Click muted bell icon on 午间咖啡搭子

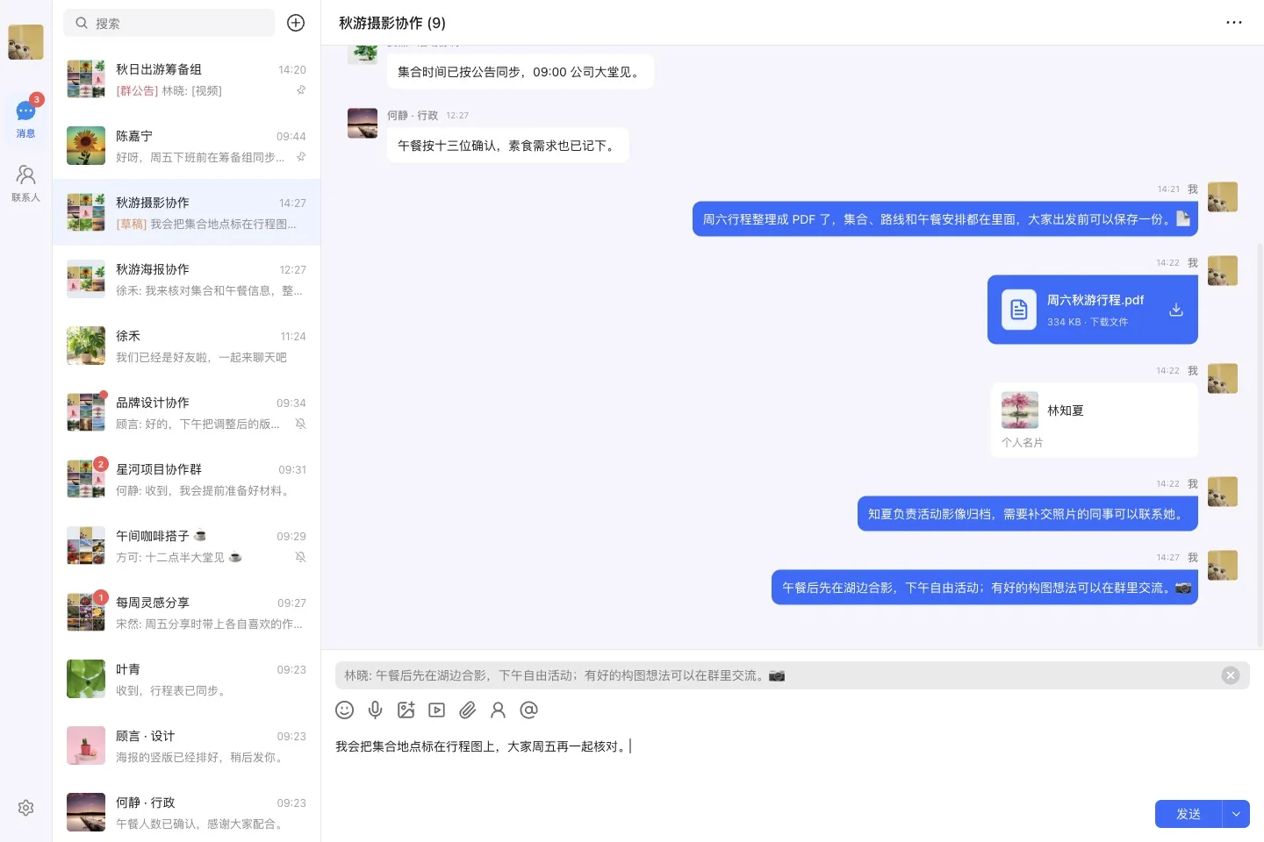(300, 557)
